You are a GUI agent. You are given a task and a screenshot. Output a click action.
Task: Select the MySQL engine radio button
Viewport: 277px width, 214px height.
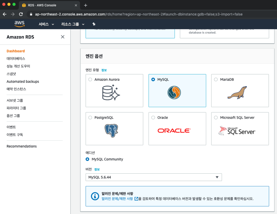[x=153, y=79]
